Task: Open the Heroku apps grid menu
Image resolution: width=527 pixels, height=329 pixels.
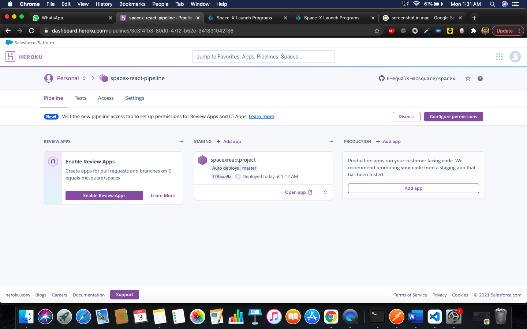Action: tap(500, 57)
